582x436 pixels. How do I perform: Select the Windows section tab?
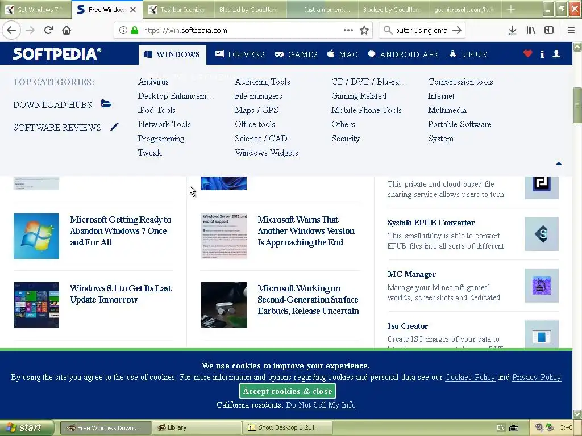[x=173, y=54]
